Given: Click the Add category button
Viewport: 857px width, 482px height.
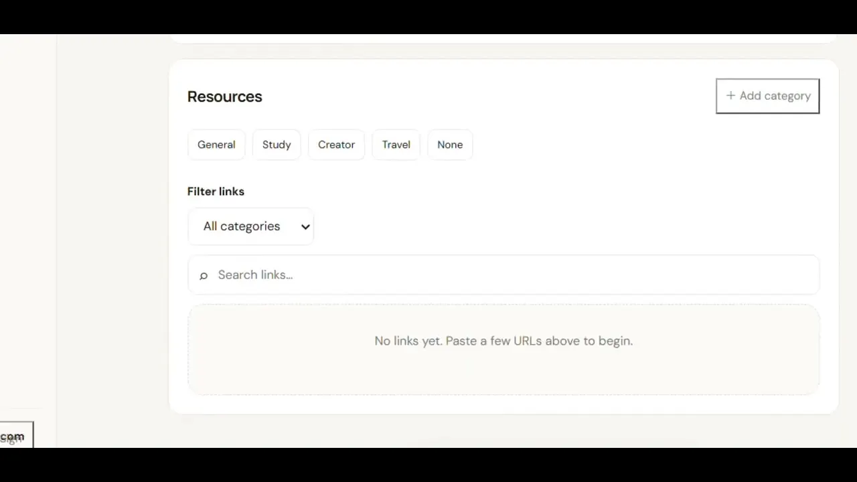Looking at the screenshot, I should point(767,96).
